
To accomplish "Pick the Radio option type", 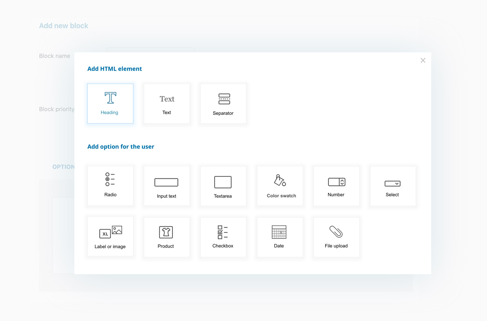I will coord(110,186).
